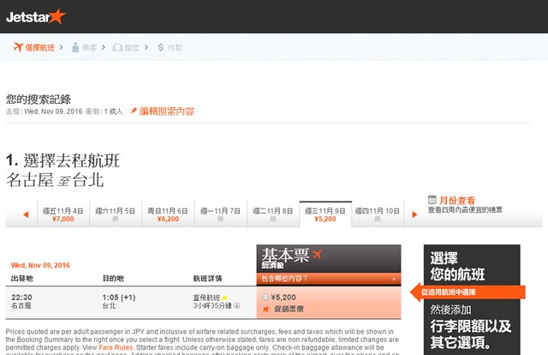Click the 選擇航班 step label
Image resolution: width=548 pixels, height=355 pixels.
[39, 48]
